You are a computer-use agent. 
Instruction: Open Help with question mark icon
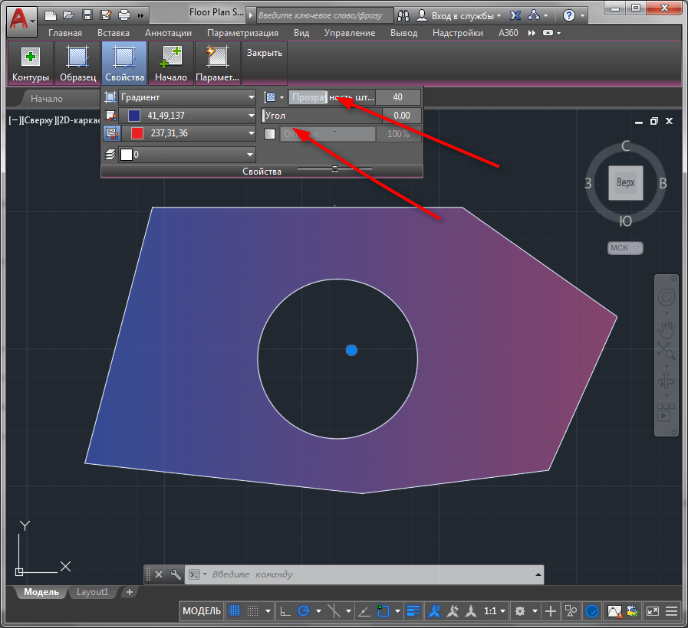point(569,16)
